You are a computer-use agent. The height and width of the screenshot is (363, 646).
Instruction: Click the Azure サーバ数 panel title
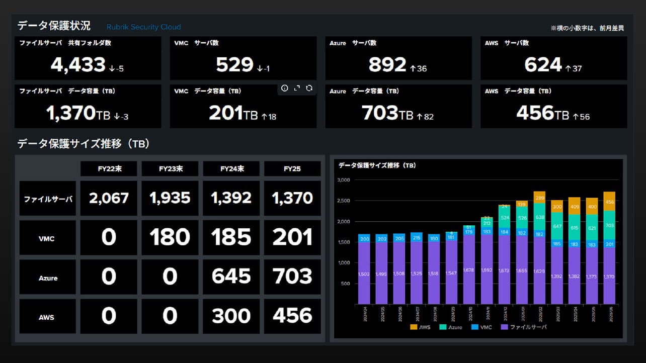(353, 43)
